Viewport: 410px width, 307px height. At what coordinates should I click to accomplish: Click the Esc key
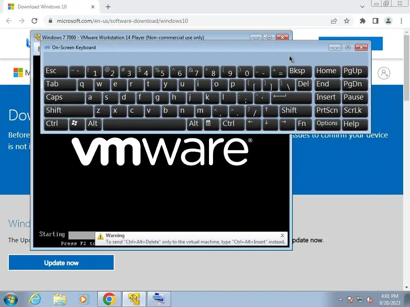[x=56, y=72]
